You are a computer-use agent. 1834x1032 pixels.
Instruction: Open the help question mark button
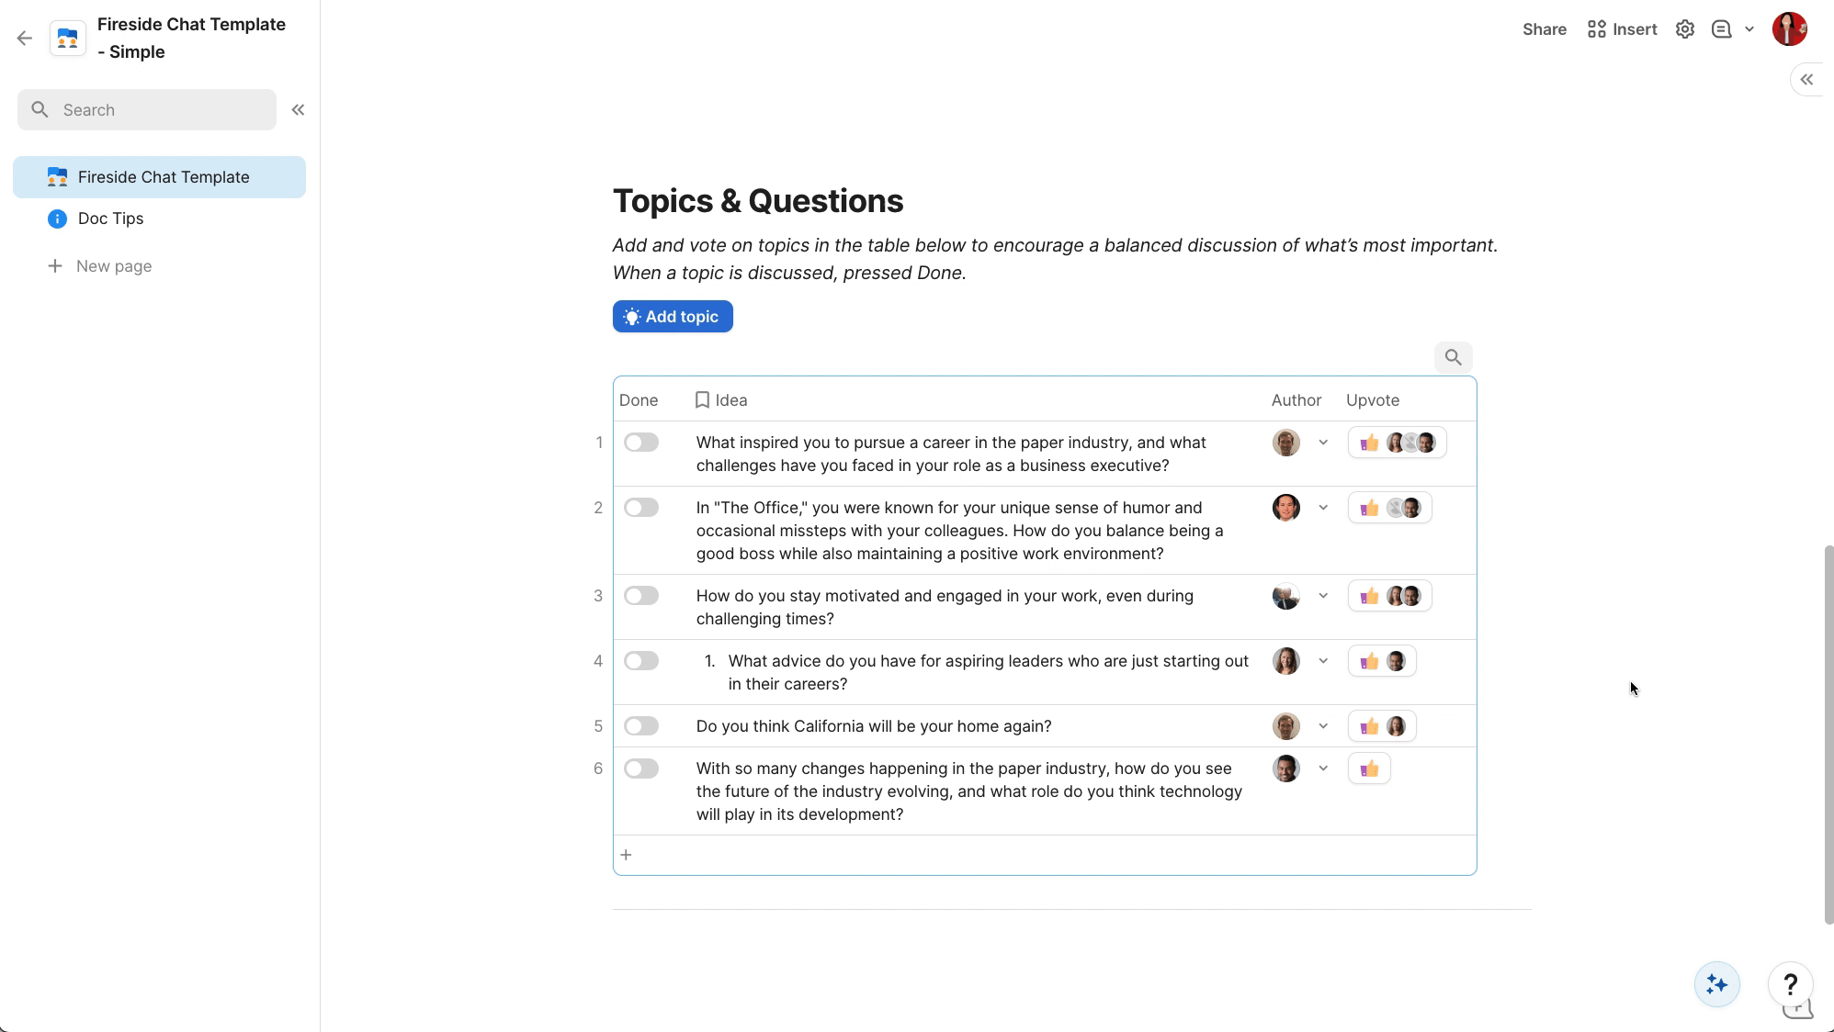pos(1790,984)
